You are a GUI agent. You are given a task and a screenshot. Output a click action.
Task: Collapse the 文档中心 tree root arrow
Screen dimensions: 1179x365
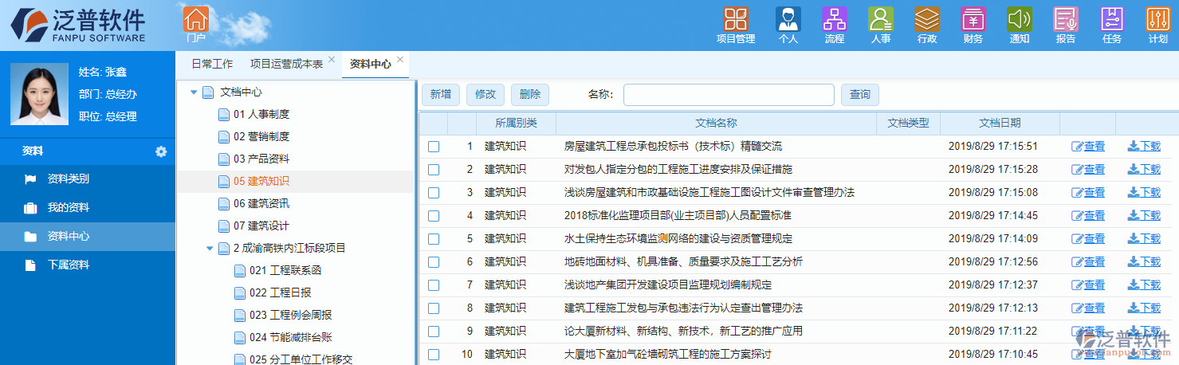[x=194, y=93]
